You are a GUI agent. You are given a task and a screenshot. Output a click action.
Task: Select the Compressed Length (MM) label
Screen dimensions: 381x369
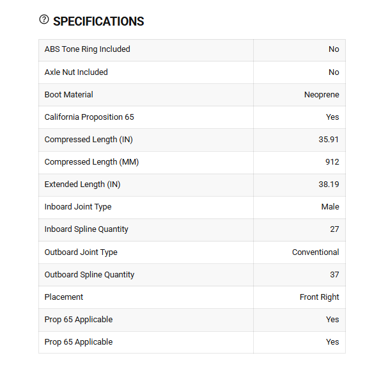point(91,162)
